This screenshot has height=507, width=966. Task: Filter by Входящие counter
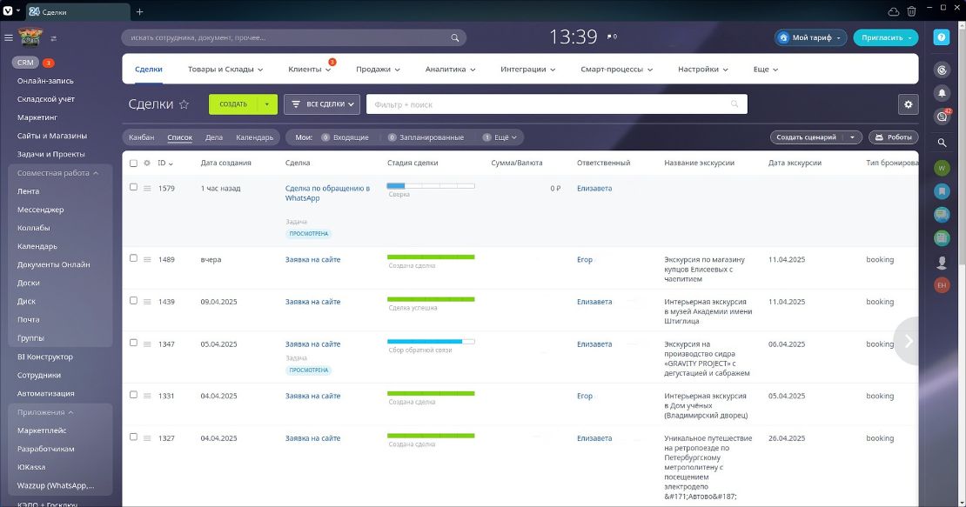345,137
